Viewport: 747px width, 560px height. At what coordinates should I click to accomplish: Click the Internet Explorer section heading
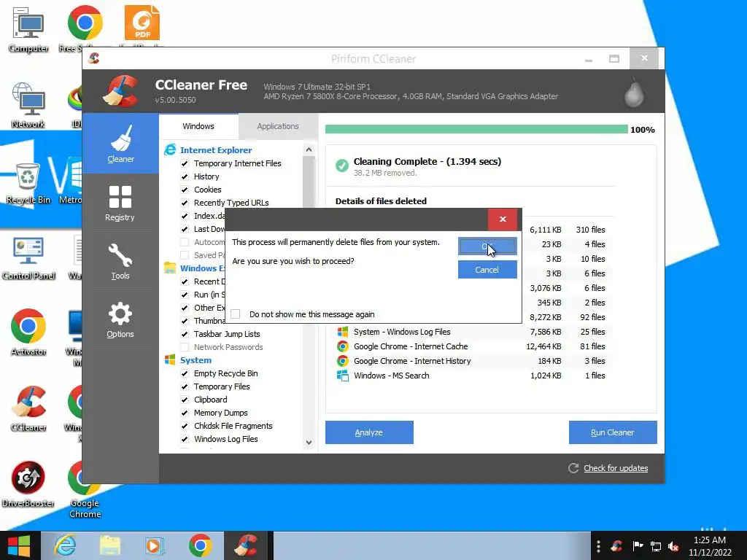[216, 150]
